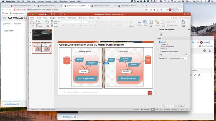Open the Shapes gallery

point(145,22)
